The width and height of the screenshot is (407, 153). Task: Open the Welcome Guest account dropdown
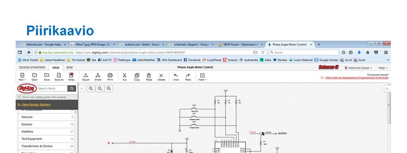coord(358,68)
